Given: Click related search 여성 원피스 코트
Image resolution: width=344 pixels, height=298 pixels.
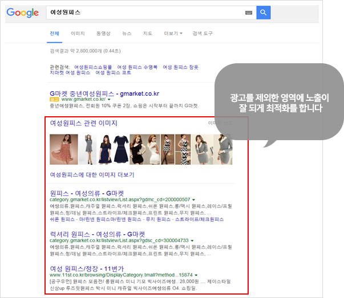Looking at the screenshot, I should [x=113, y=72].
